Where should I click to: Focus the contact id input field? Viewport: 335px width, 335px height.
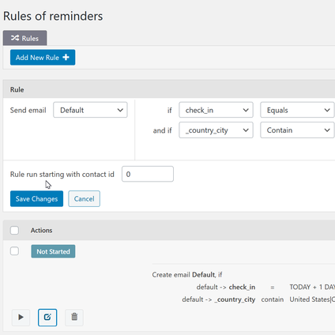148,174
